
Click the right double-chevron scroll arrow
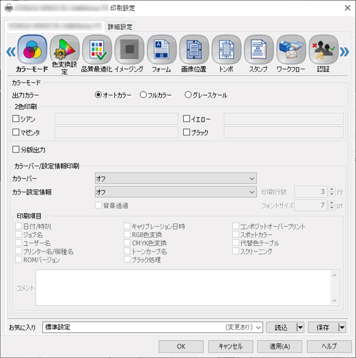[x=344, y=52]
